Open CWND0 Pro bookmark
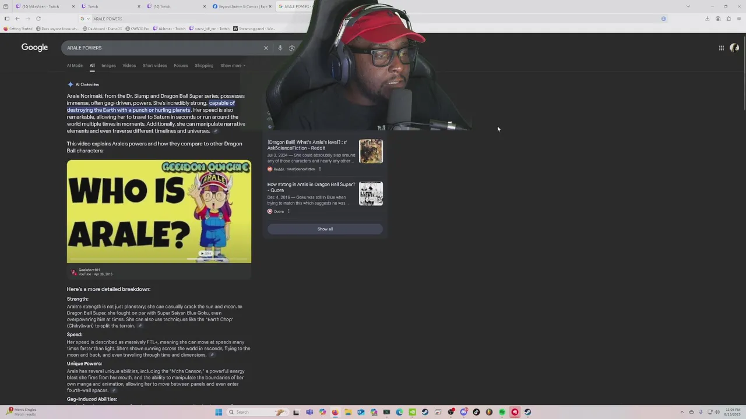 (137, 29)
